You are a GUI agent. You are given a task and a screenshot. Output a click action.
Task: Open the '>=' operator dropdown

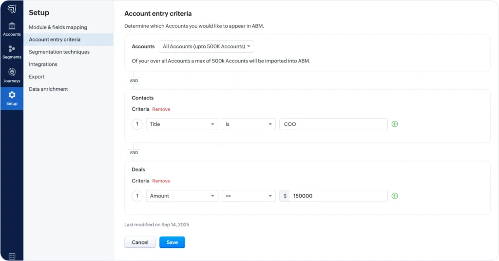249,196
